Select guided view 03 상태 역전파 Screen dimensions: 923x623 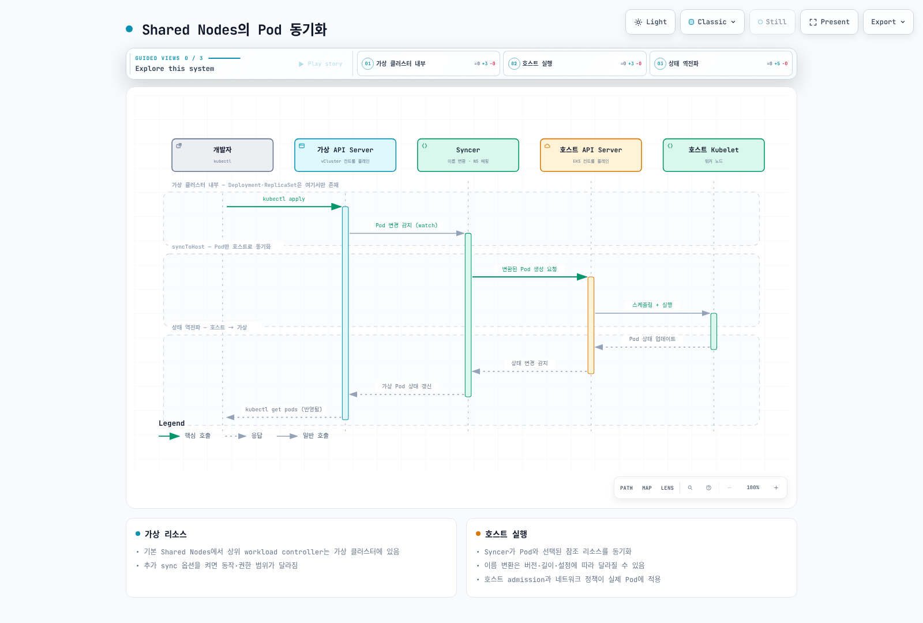721,63
